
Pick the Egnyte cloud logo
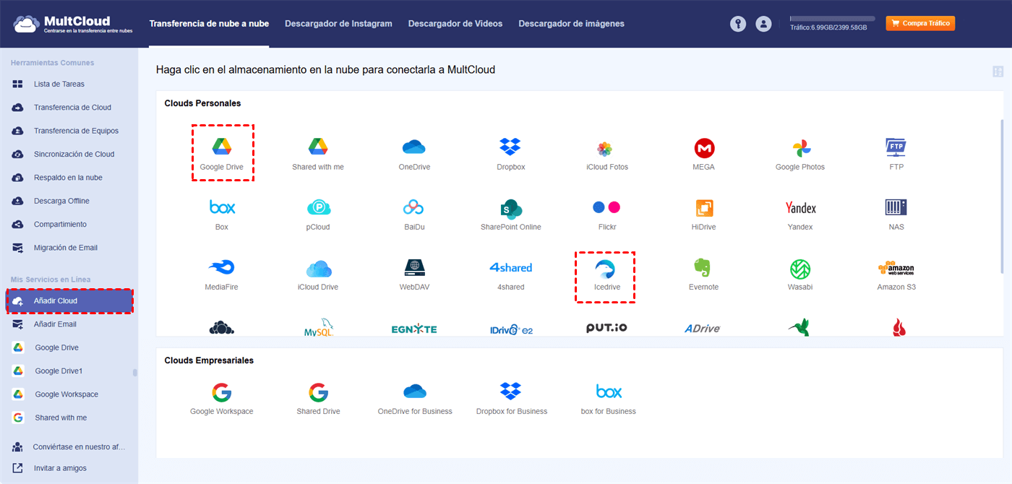coord(414,329)
